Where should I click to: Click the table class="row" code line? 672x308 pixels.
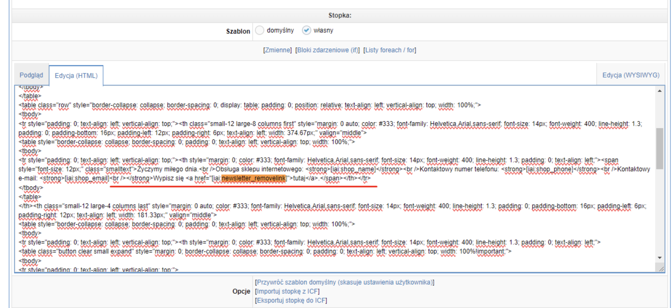(250, 105)
